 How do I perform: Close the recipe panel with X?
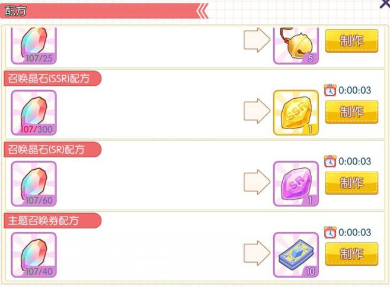click(x=384, y=4)
